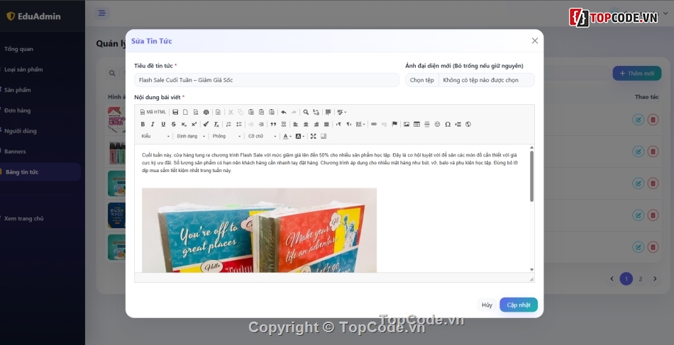
Task: Open Banners in sidebar
Action: pos(15,152)
